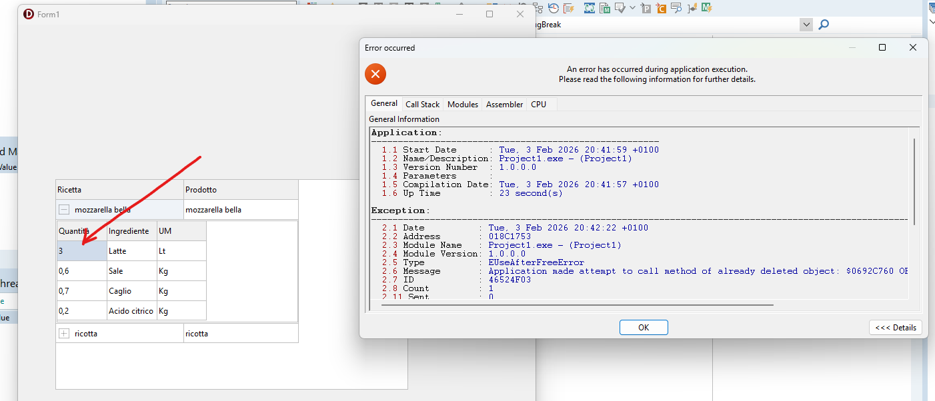Click the green M document toolbar icon
Viewport: 935px width, 401px height.
[x=605, y=8]
